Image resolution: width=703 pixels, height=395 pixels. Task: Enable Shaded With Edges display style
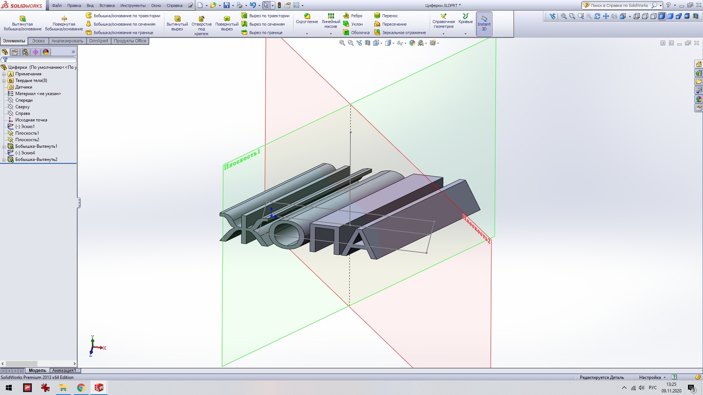click(x=662, y=16)
